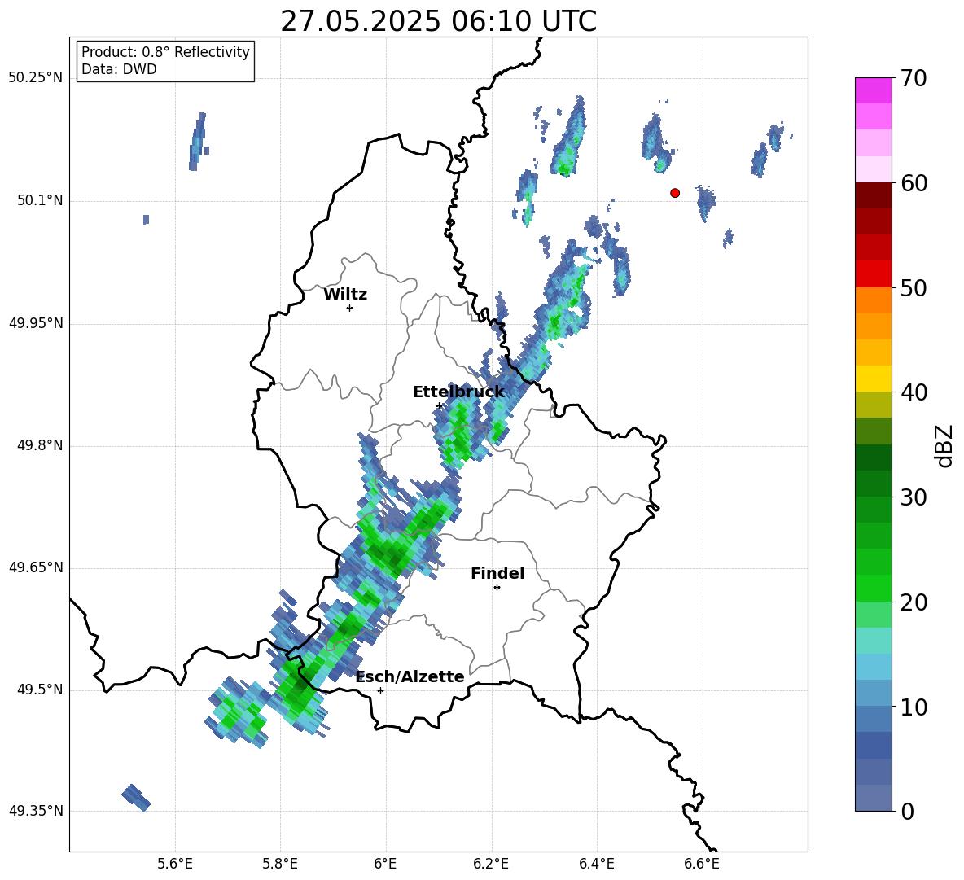This screenshot has height=880, width=964.
Task: Click the colorbar tick label 10
Action: 914,707
